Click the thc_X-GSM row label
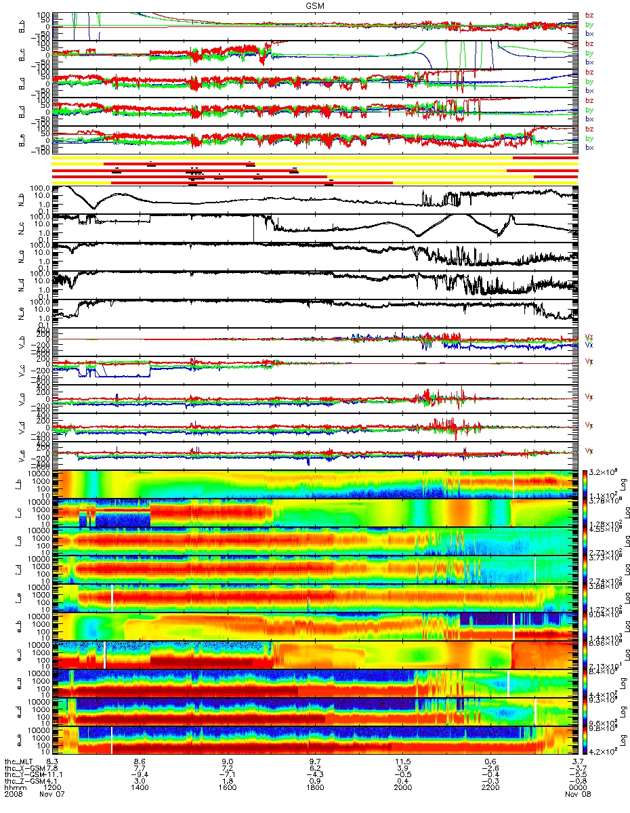 coord(24,768)
